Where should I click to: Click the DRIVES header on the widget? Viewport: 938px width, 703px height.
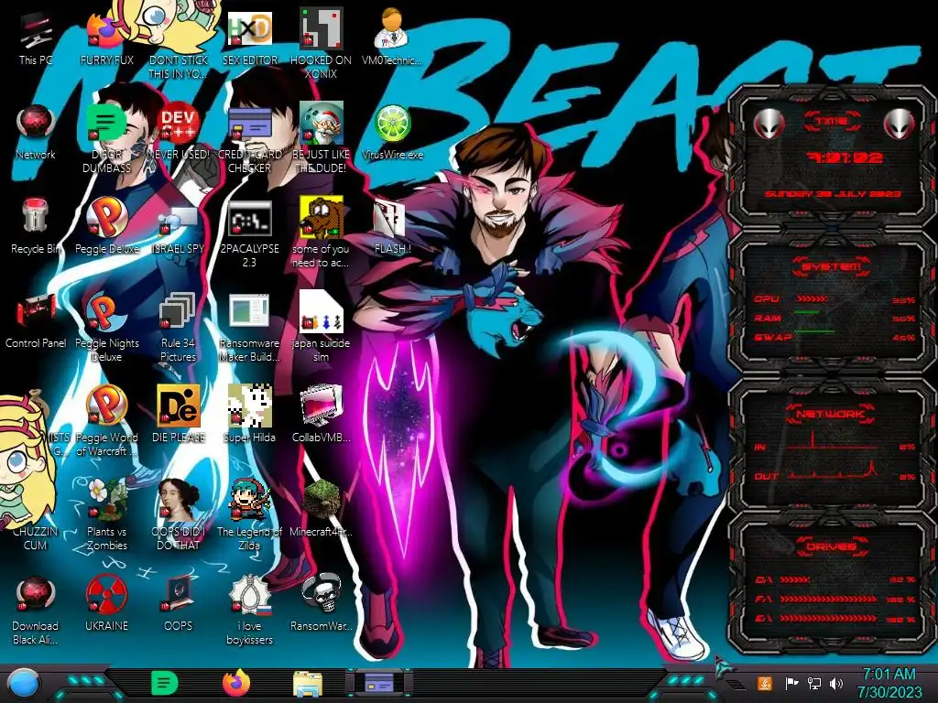click(832, 546)
